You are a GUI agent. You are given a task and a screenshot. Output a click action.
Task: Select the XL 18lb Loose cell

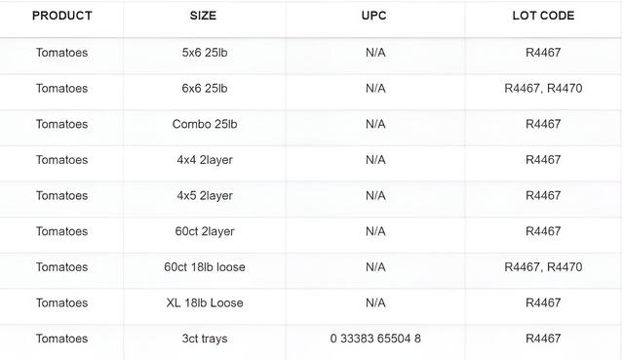[205, 303]
